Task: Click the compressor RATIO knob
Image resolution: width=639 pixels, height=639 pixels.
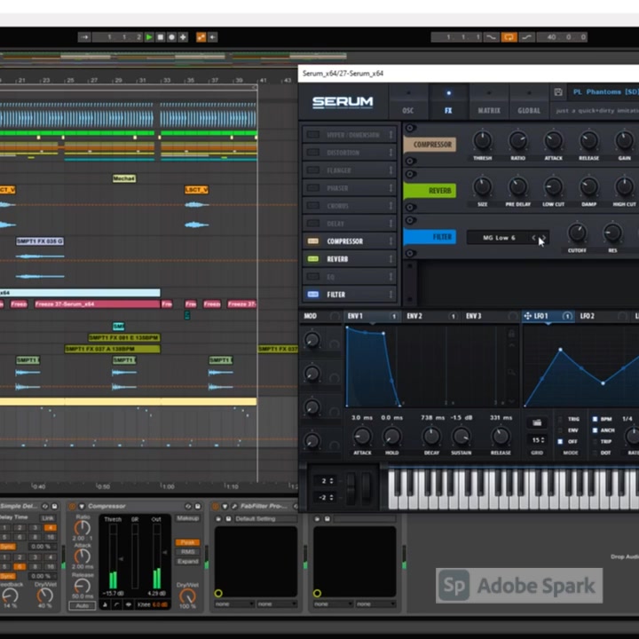Action: point(518,140)
